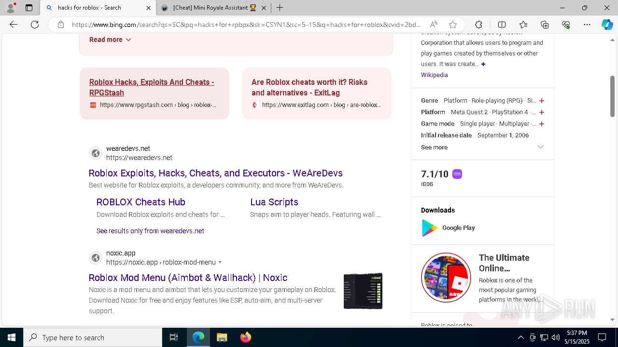This screenshot has width=618, height=347.
Task: Open the ROBLOX Cheats Hub sublink
Action: click(141, 202)
